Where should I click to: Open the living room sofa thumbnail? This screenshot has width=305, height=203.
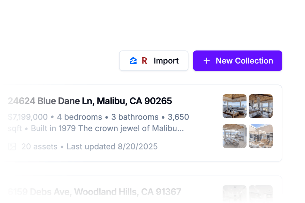tap(234, 106)
